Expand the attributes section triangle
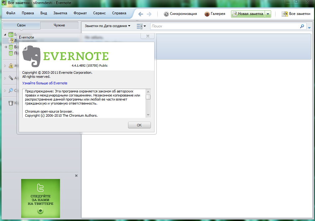315x221 pixels. [x=5, y=78]
